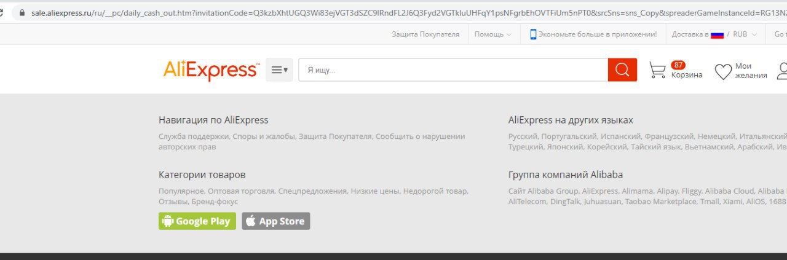The image size is (787, 260).
Task: Select Испанский language link
Action: [x=621, y=136]
